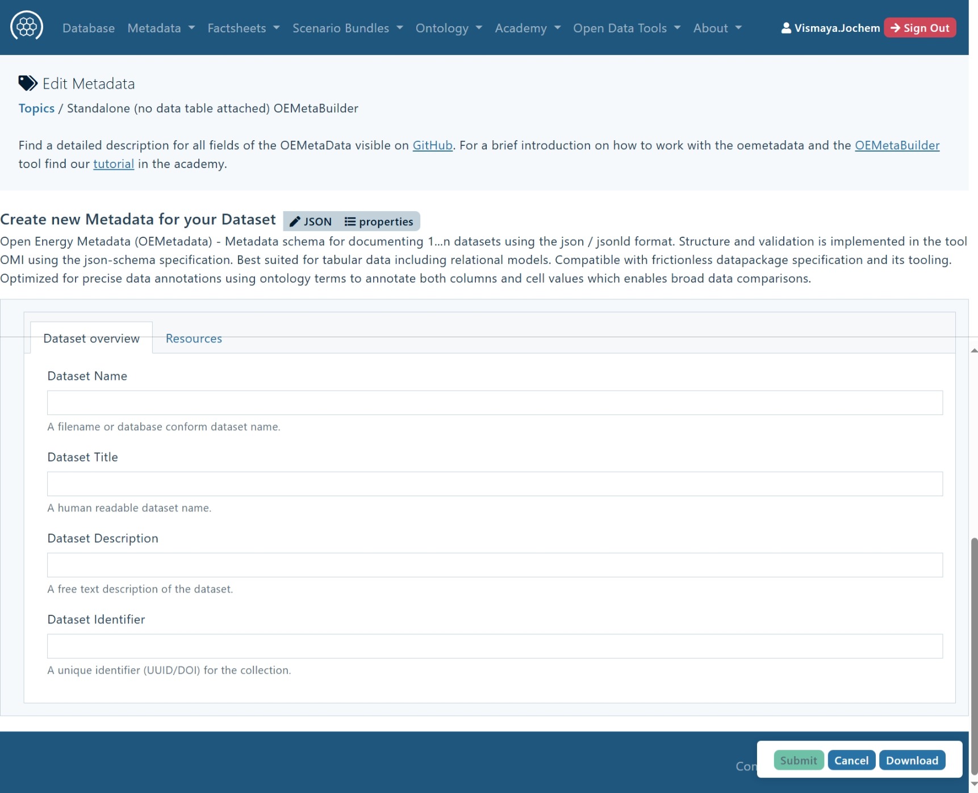Expand the Scenario Bundles dropdown

tap(348, 28)
